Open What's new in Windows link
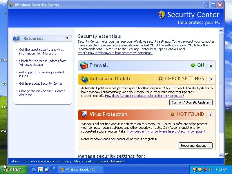This screenshot has width=232, height=174. tap(115, 53)
